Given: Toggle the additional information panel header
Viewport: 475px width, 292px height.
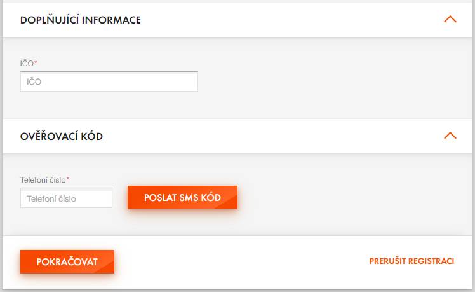Looking at the screenshot, I should coord(237,20).
